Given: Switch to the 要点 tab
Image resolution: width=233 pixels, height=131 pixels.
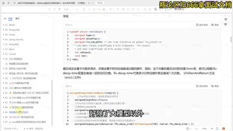Looking at the screenshot, I should (x=17, y=19).
